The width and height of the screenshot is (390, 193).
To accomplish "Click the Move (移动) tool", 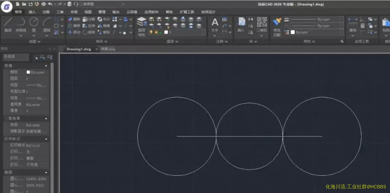I will 74,32.
